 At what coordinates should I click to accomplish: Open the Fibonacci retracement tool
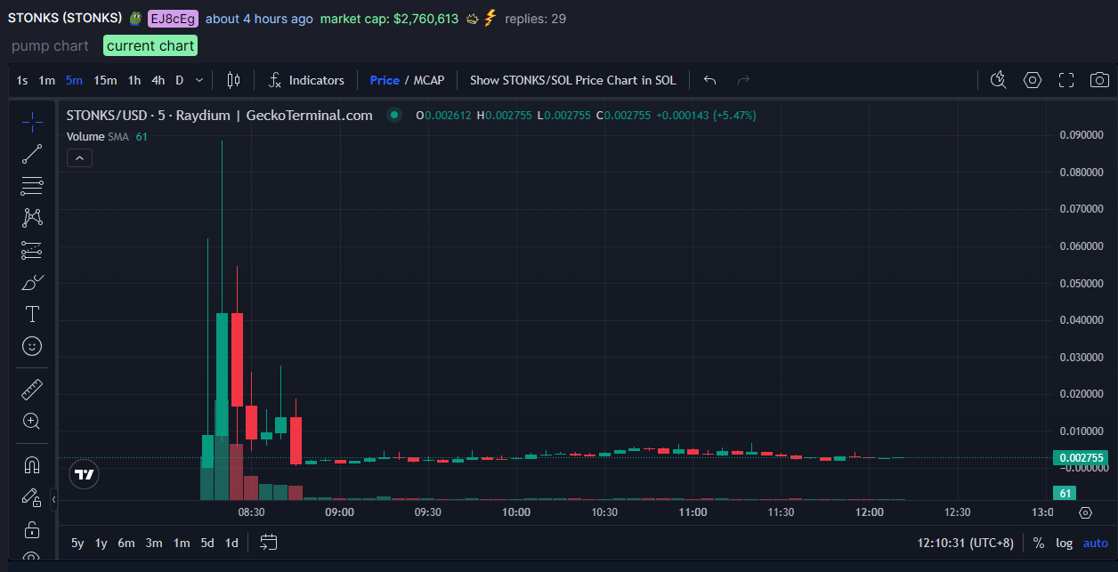tap(32, 186)
